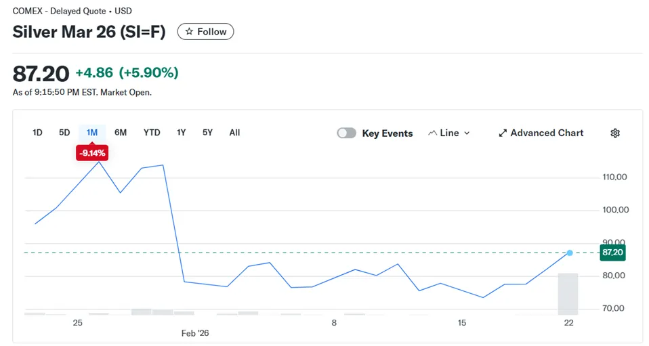
Task: Open chart settings gear icon
Action: (x=615, y=133)
